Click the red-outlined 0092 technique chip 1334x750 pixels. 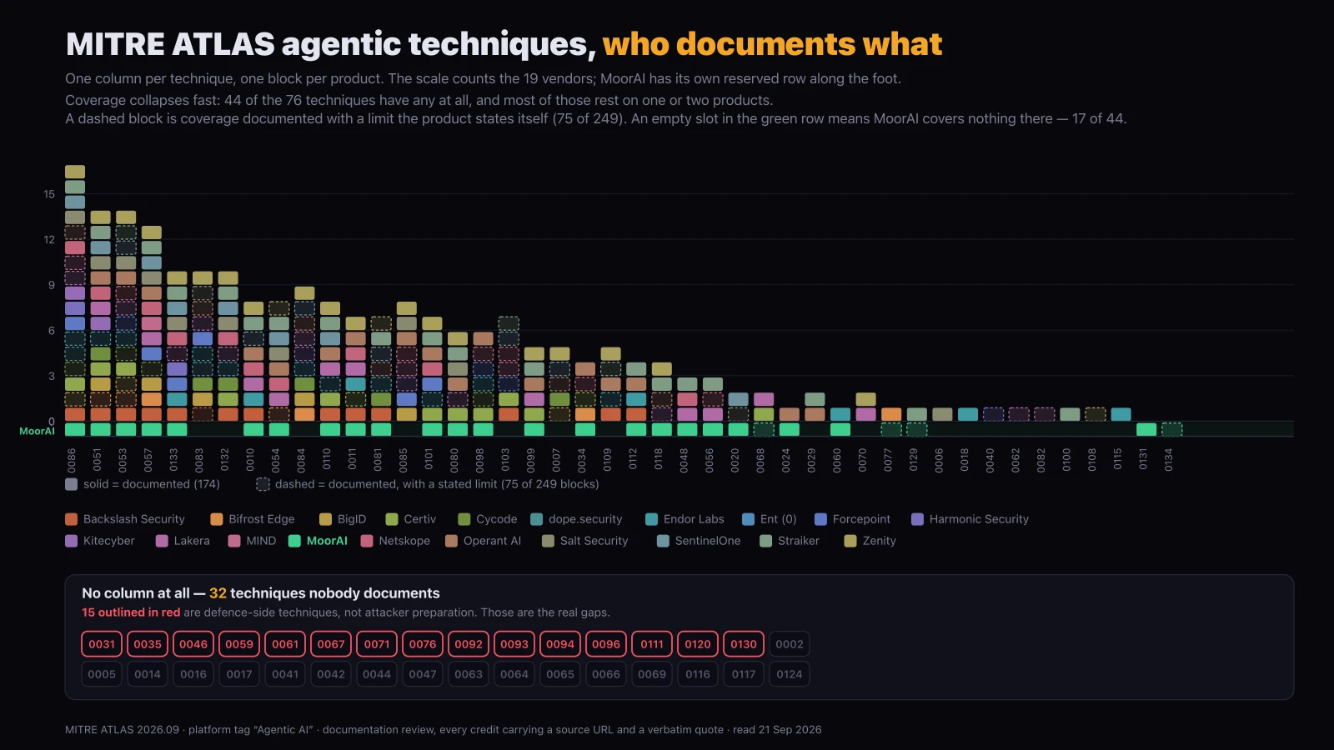469,644
